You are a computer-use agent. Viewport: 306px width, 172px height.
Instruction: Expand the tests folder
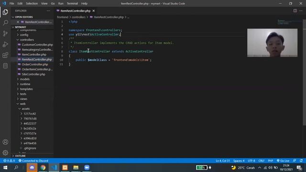point(23,94)
